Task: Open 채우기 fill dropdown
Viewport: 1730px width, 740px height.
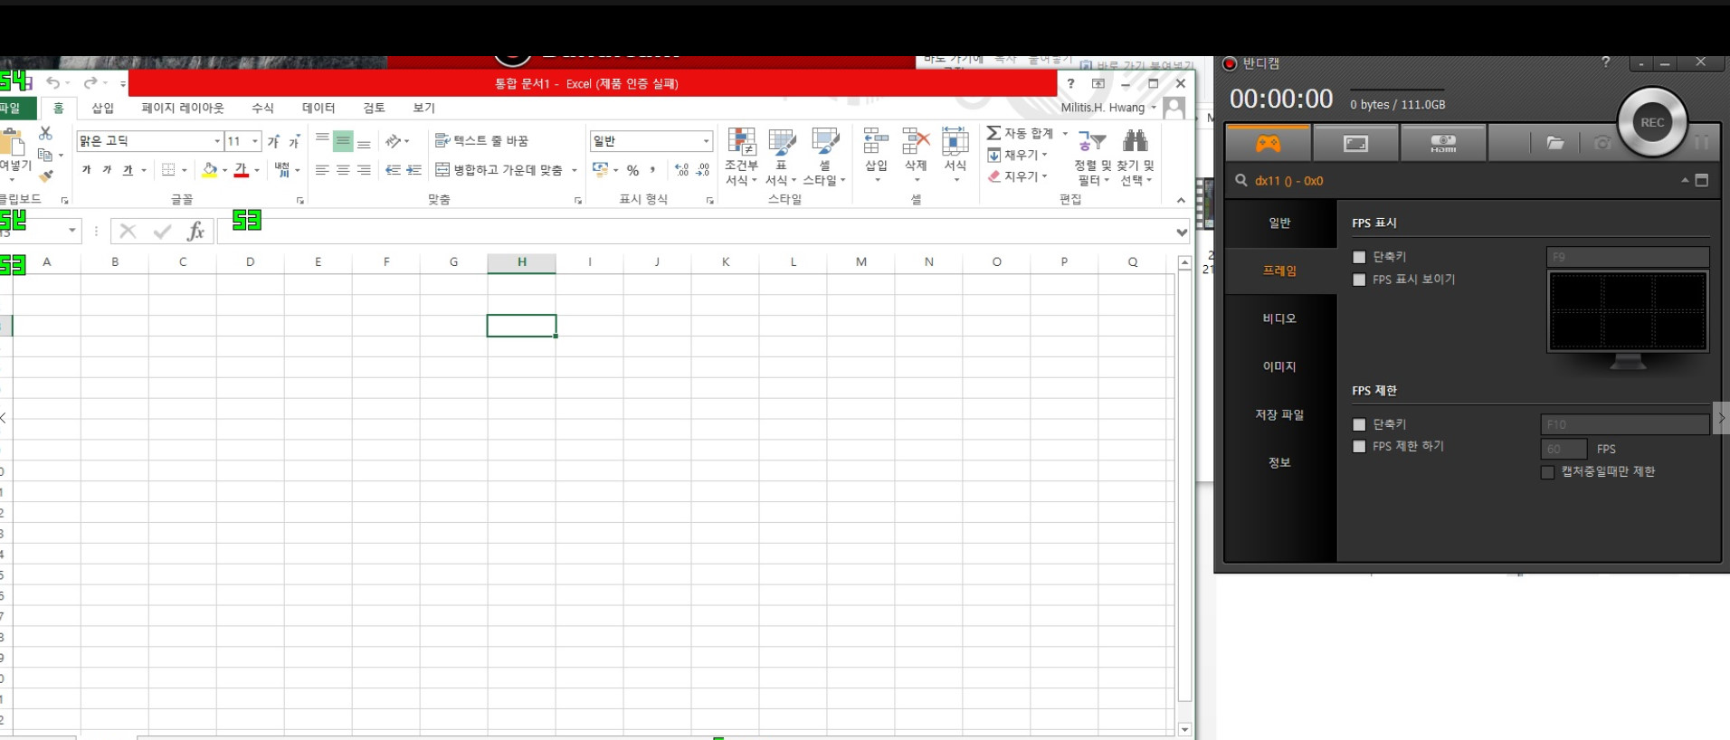Action: pyautogui.click(x=1017, y=155)
